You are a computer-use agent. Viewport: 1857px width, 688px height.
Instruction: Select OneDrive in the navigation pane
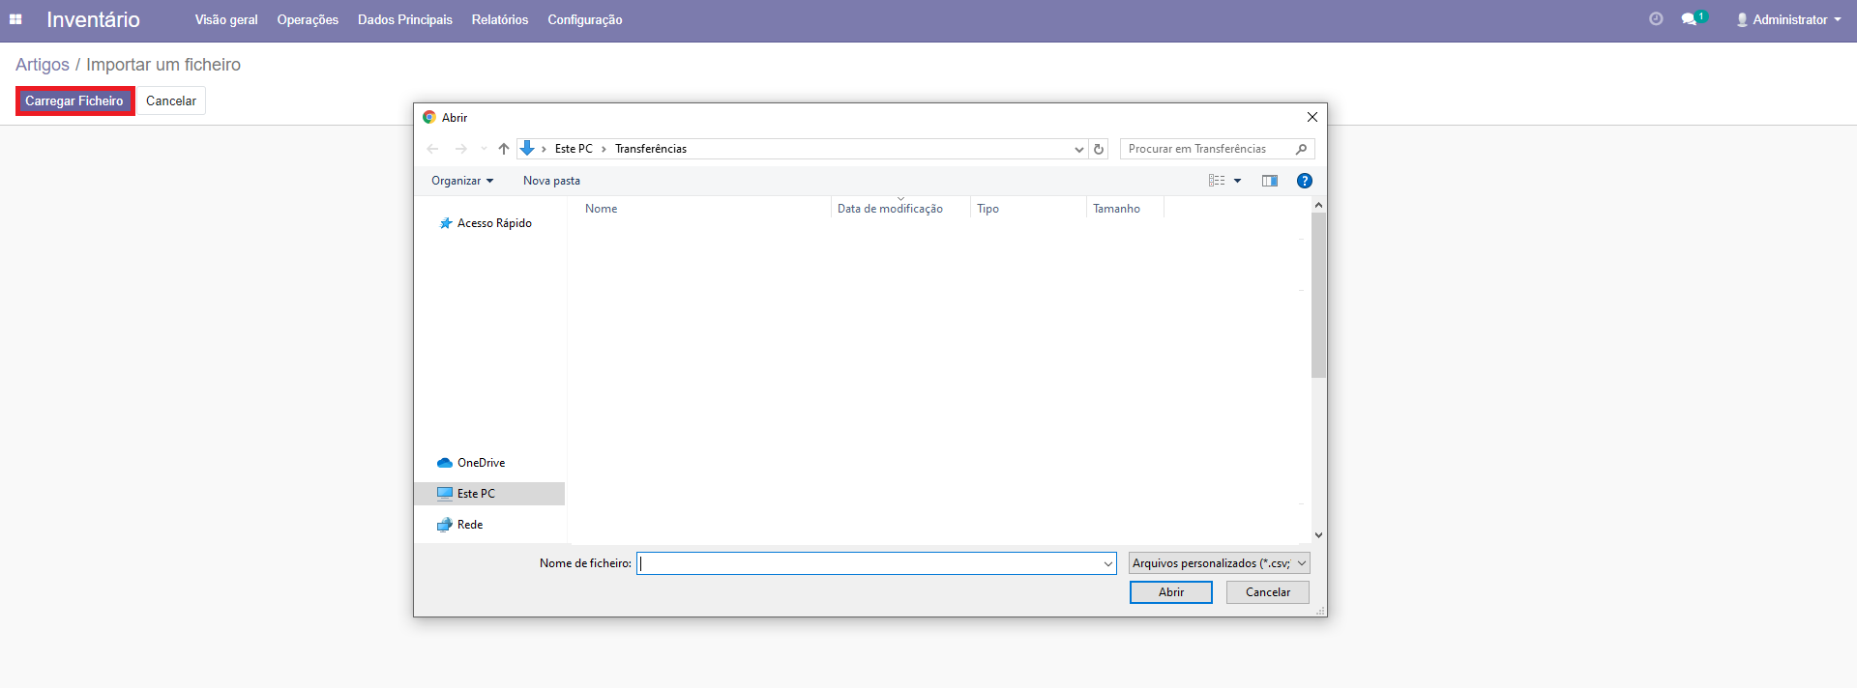click(x=481, y=463)
